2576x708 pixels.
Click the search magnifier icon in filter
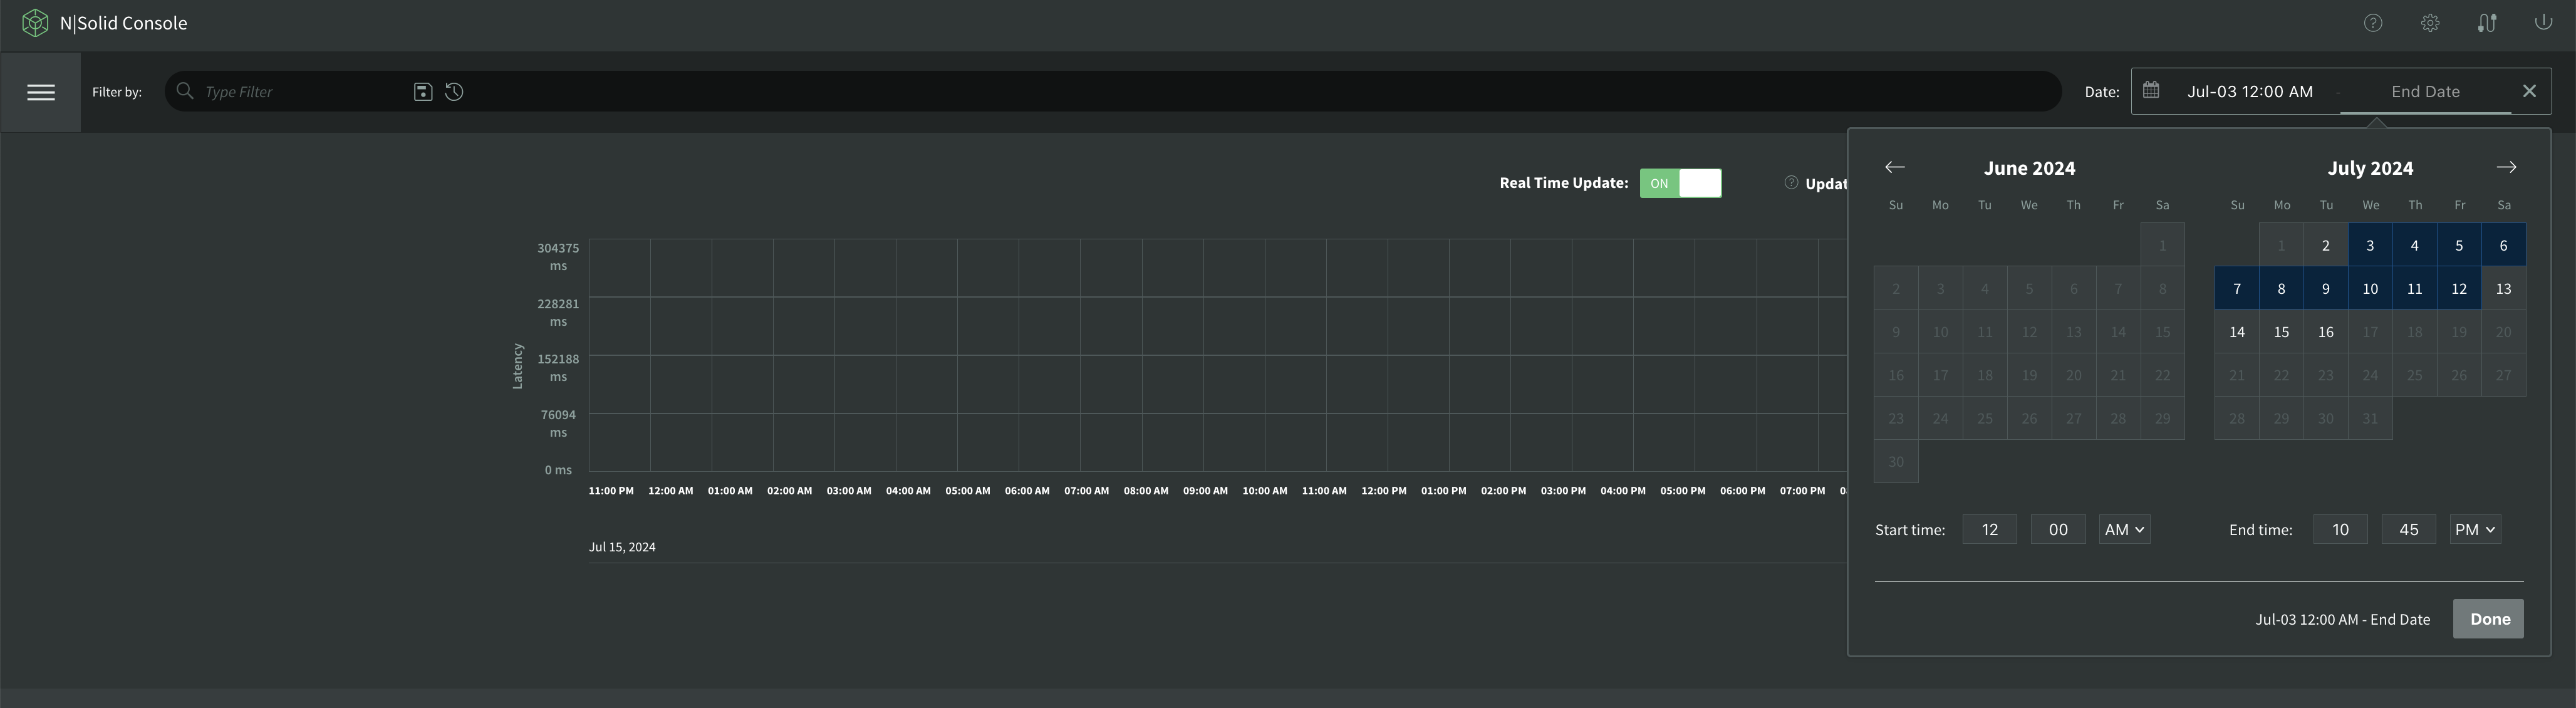185,91
